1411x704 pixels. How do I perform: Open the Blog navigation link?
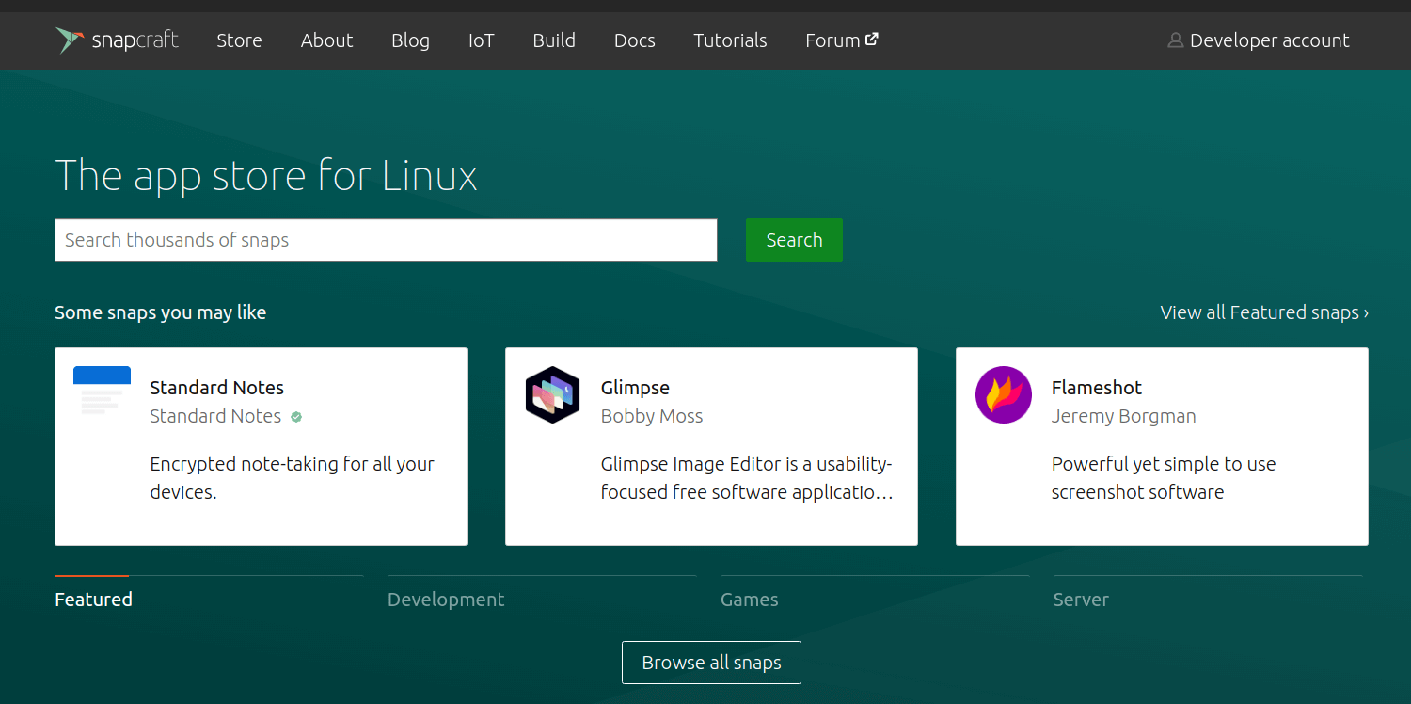tap(410, 40)
